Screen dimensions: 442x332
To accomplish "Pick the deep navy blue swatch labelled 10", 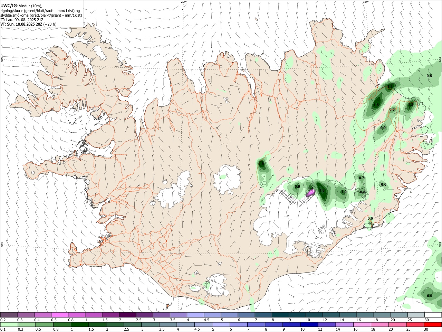I will (309, 324).
